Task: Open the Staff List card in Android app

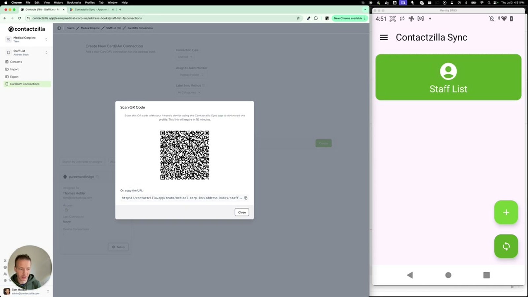Action: tap(448, 77)
